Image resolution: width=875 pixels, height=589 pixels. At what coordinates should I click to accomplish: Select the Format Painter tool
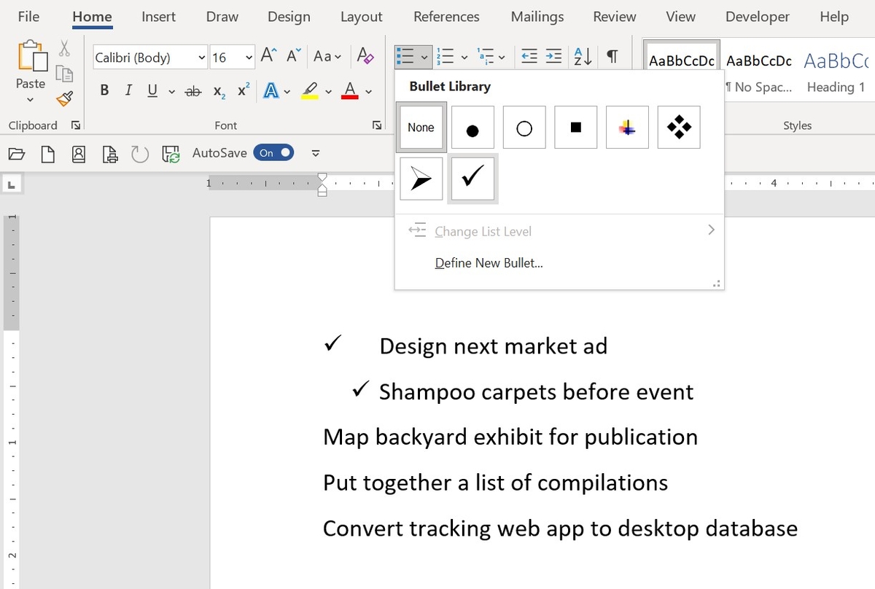tap(64, 98)
